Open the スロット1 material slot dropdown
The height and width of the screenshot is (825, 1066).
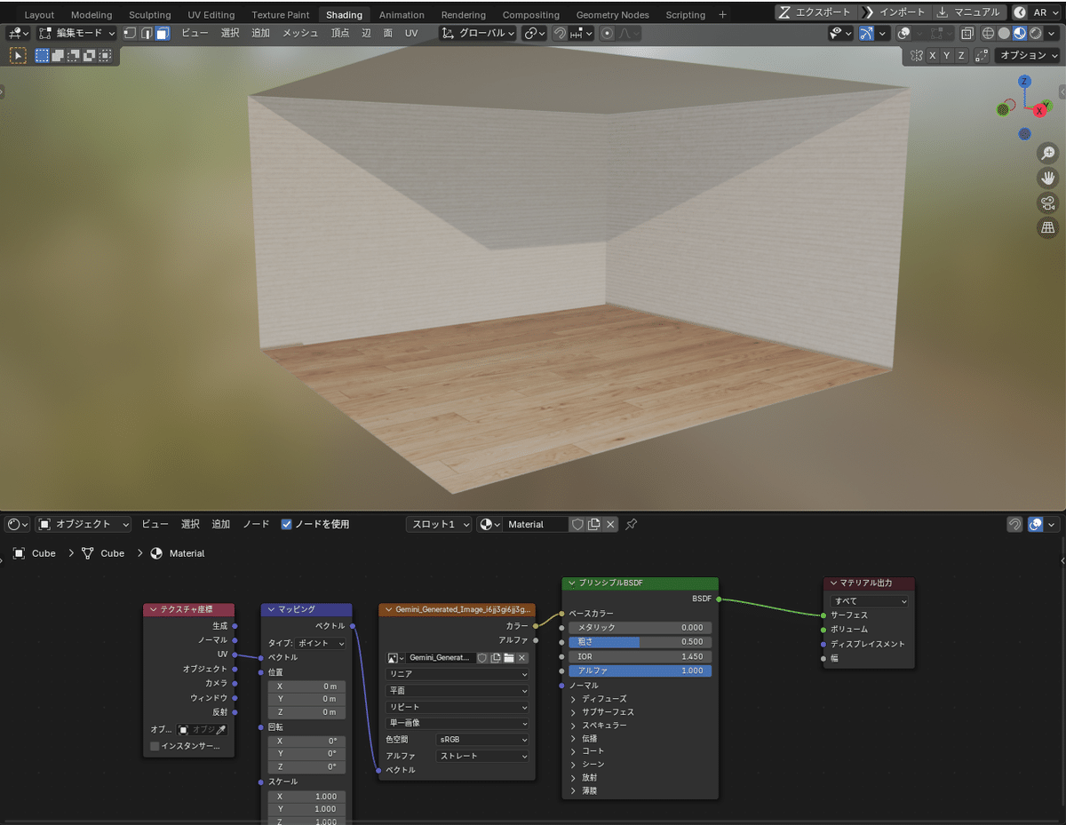click(440, 524)
